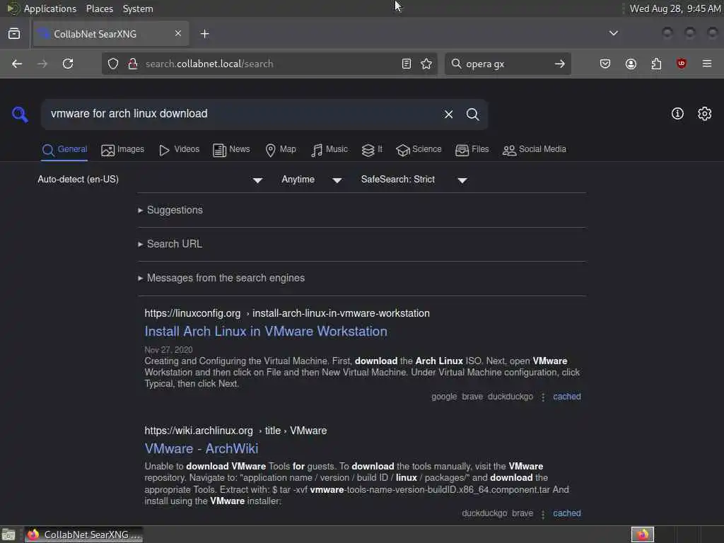Screen dimensions: 724x543
Task: Toggle reader view icon
Action: [x=407, y=64]
